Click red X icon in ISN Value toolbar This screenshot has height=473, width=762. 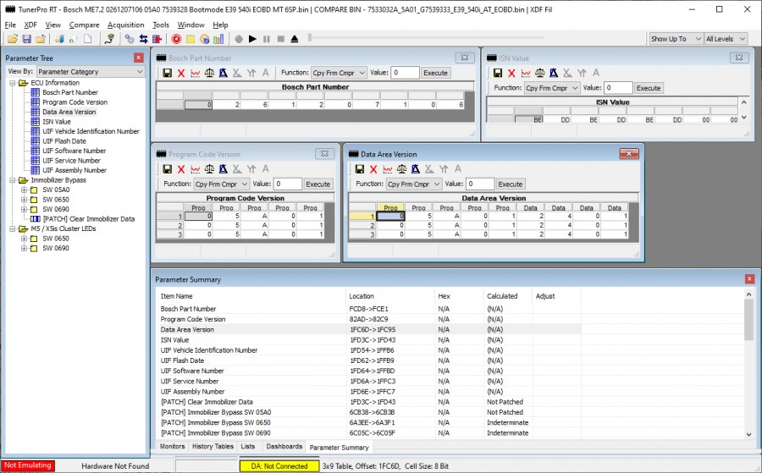tap(511, 73)
